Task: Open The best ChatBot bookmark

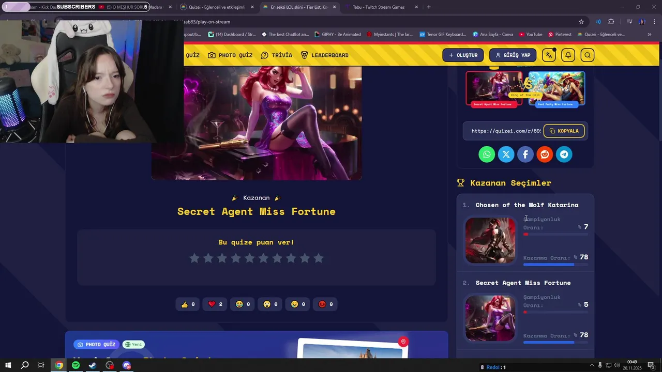Action: click(285, 35)
